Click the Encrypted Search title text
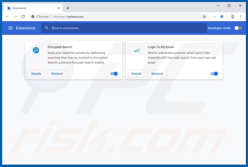The width and height of the screenshot is (248, 167). (x=60, y=47)
